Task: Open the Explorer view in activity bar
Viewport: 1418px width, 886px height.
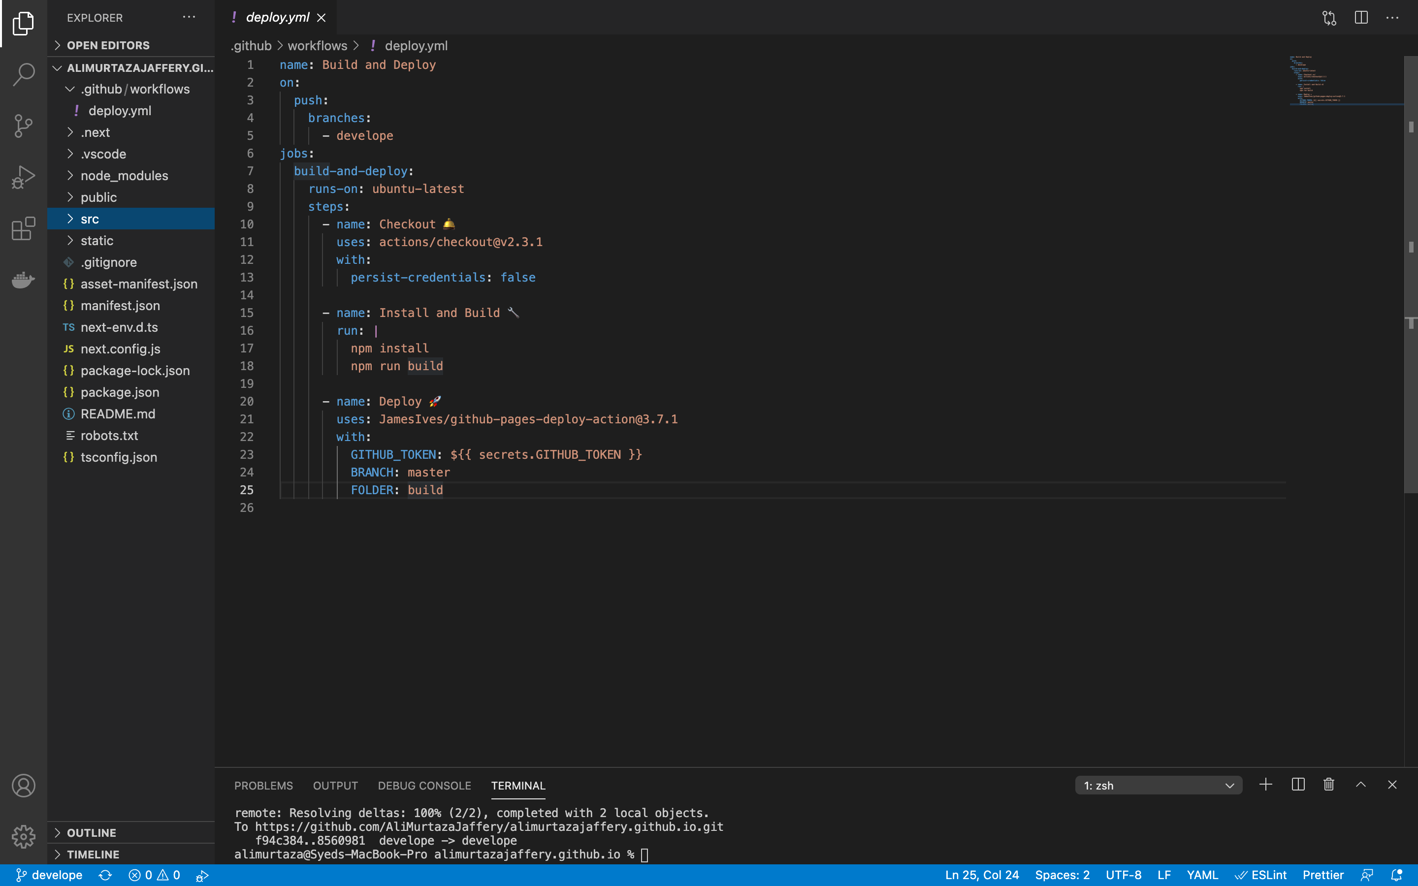Action: tap(24, 24)
